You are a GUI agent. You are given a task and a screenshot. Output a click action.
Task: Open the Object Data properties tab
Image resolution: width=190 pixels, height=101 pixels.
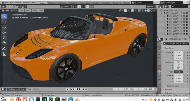tap(160, 84)
